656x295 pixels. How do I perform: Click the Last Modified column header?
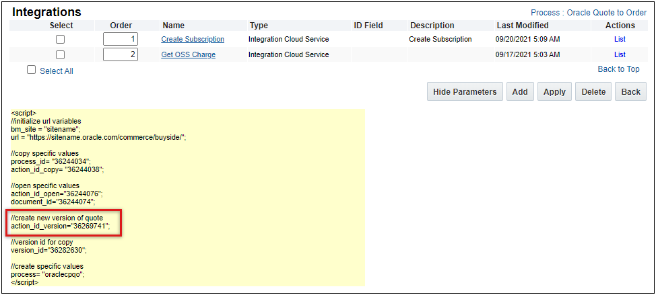pos(523,26)
